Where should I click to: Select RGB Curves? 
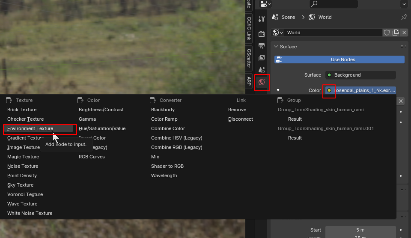92,157
